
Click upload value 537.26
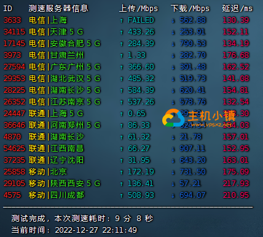point(141,102)
